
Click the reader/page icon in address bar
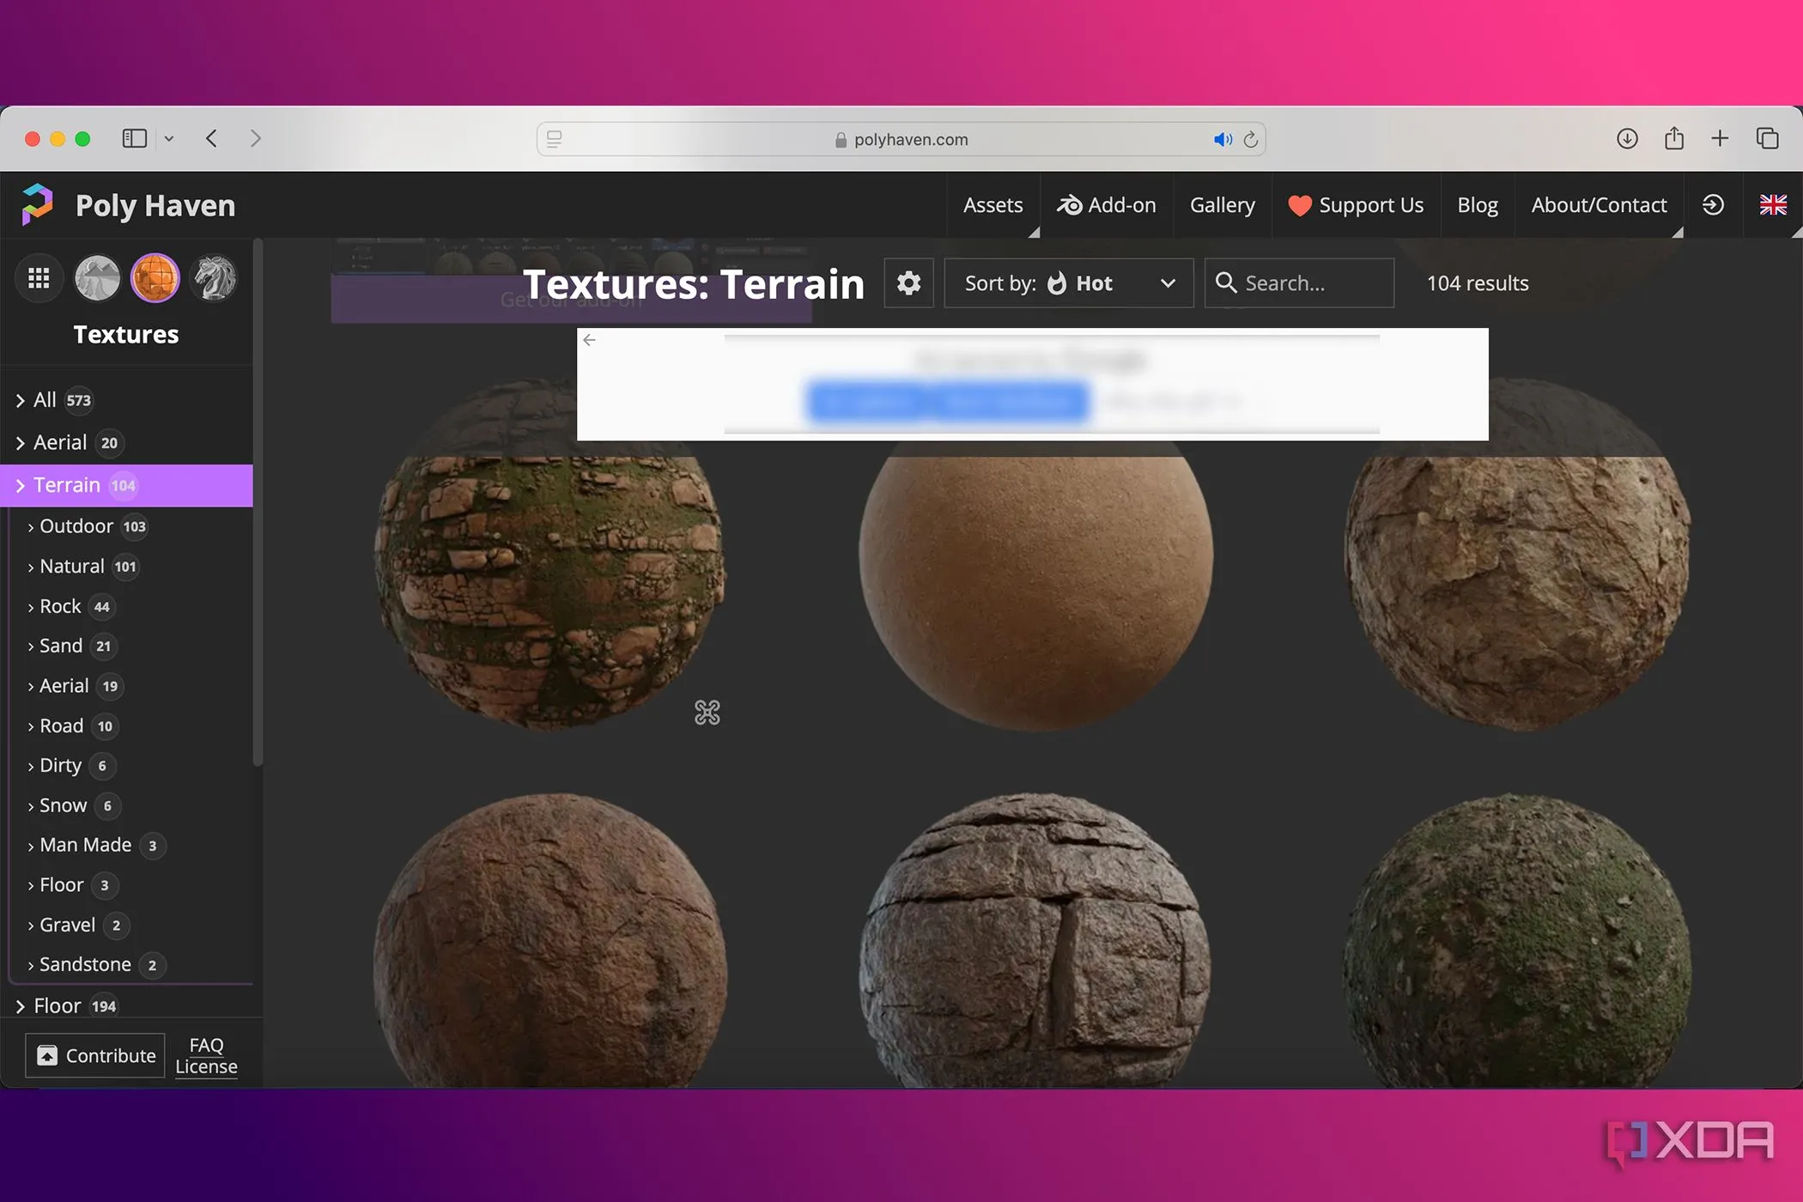pos(555,139)
